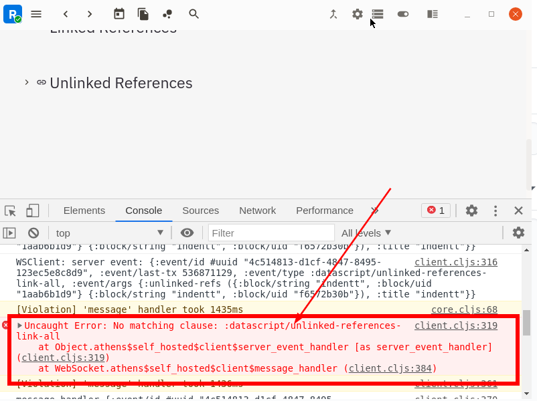Flip the theme toggle switch

pyautogui.click(x=402, y=13)
